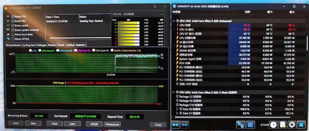The height and width of the screenshot is (131, 309).
Task: Collapse CPU [#0] Enhanced sensor group
Action: click(174, 21)
